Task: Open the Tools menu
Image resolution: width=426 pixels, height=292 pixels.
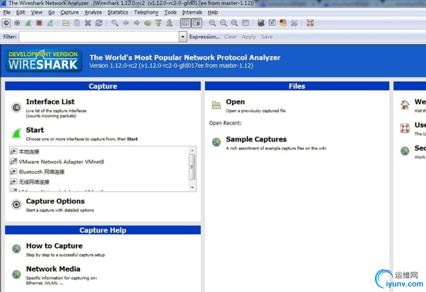Action: pos(170,12)
